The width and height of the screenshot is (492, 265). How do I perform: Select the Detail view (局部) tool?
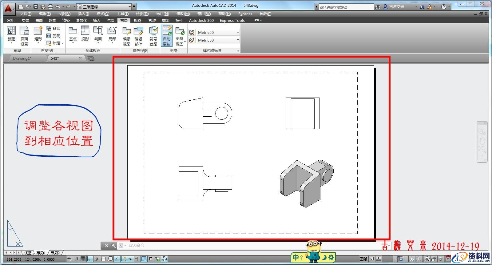pyautogui.click(x=112, y=34)
